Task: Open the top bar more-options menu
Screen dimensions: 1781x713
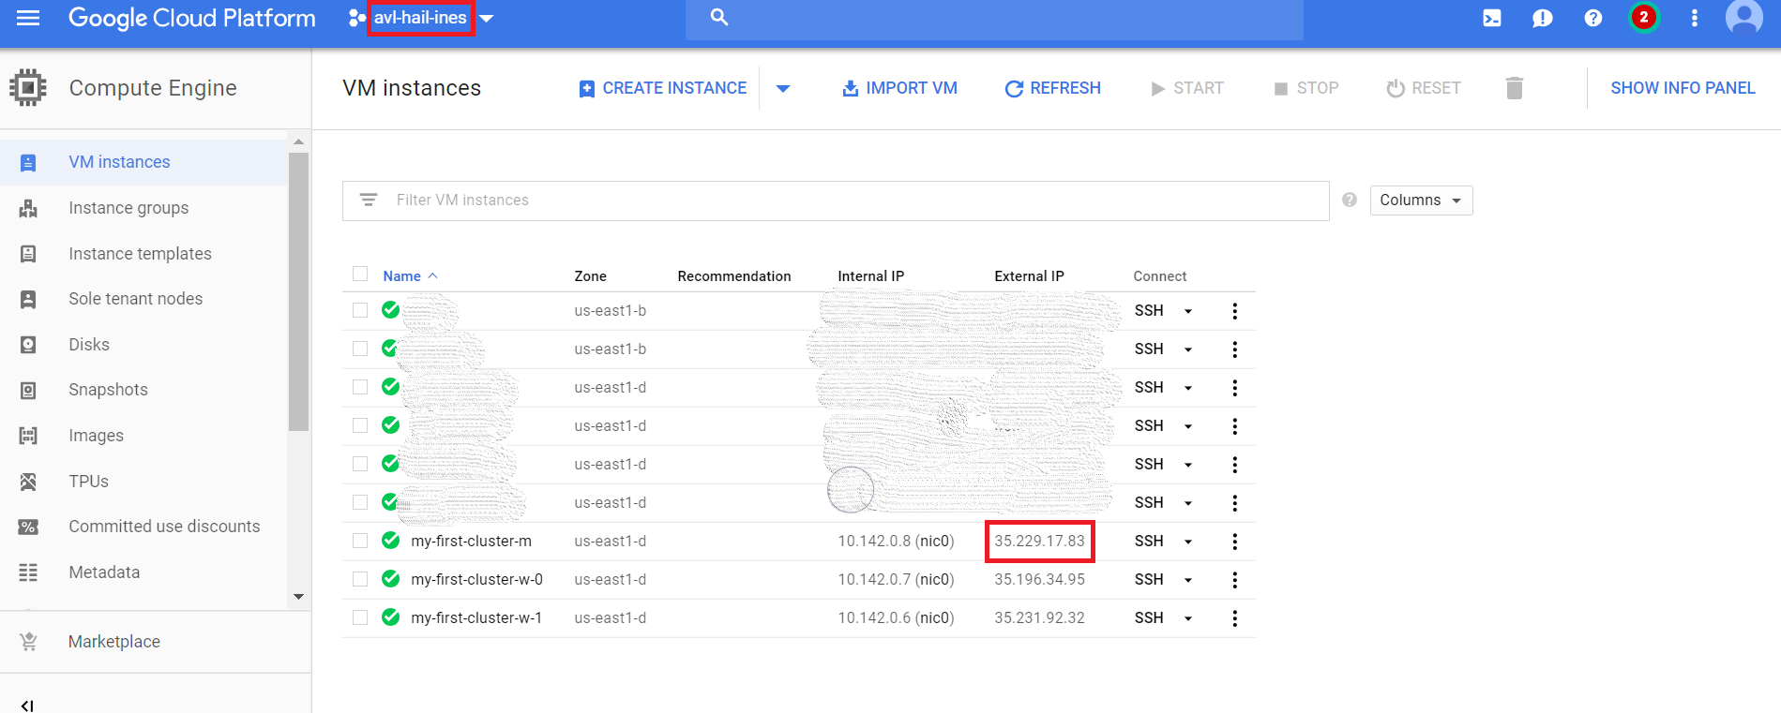Action: 1694,18
